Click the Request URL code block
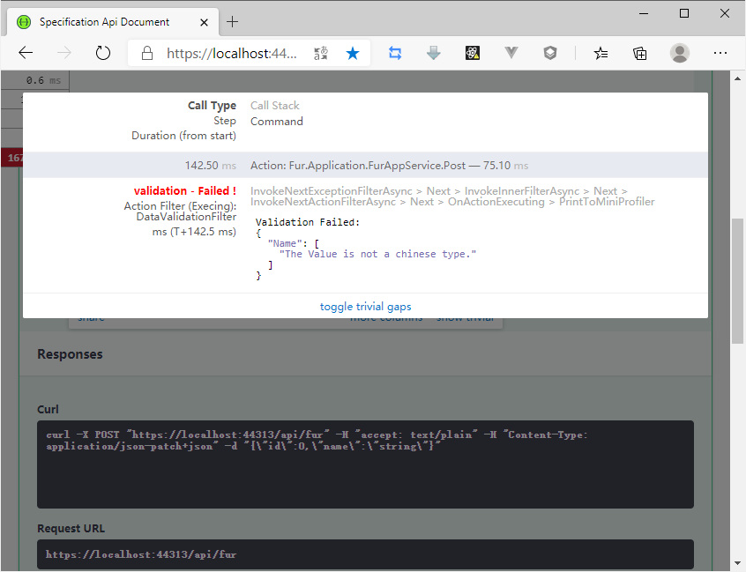 click(x=365, y=554)
